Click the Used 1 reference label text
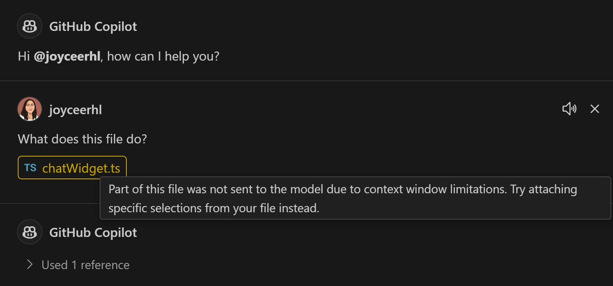Screen dimensions: 613x286 coord(85,265)
